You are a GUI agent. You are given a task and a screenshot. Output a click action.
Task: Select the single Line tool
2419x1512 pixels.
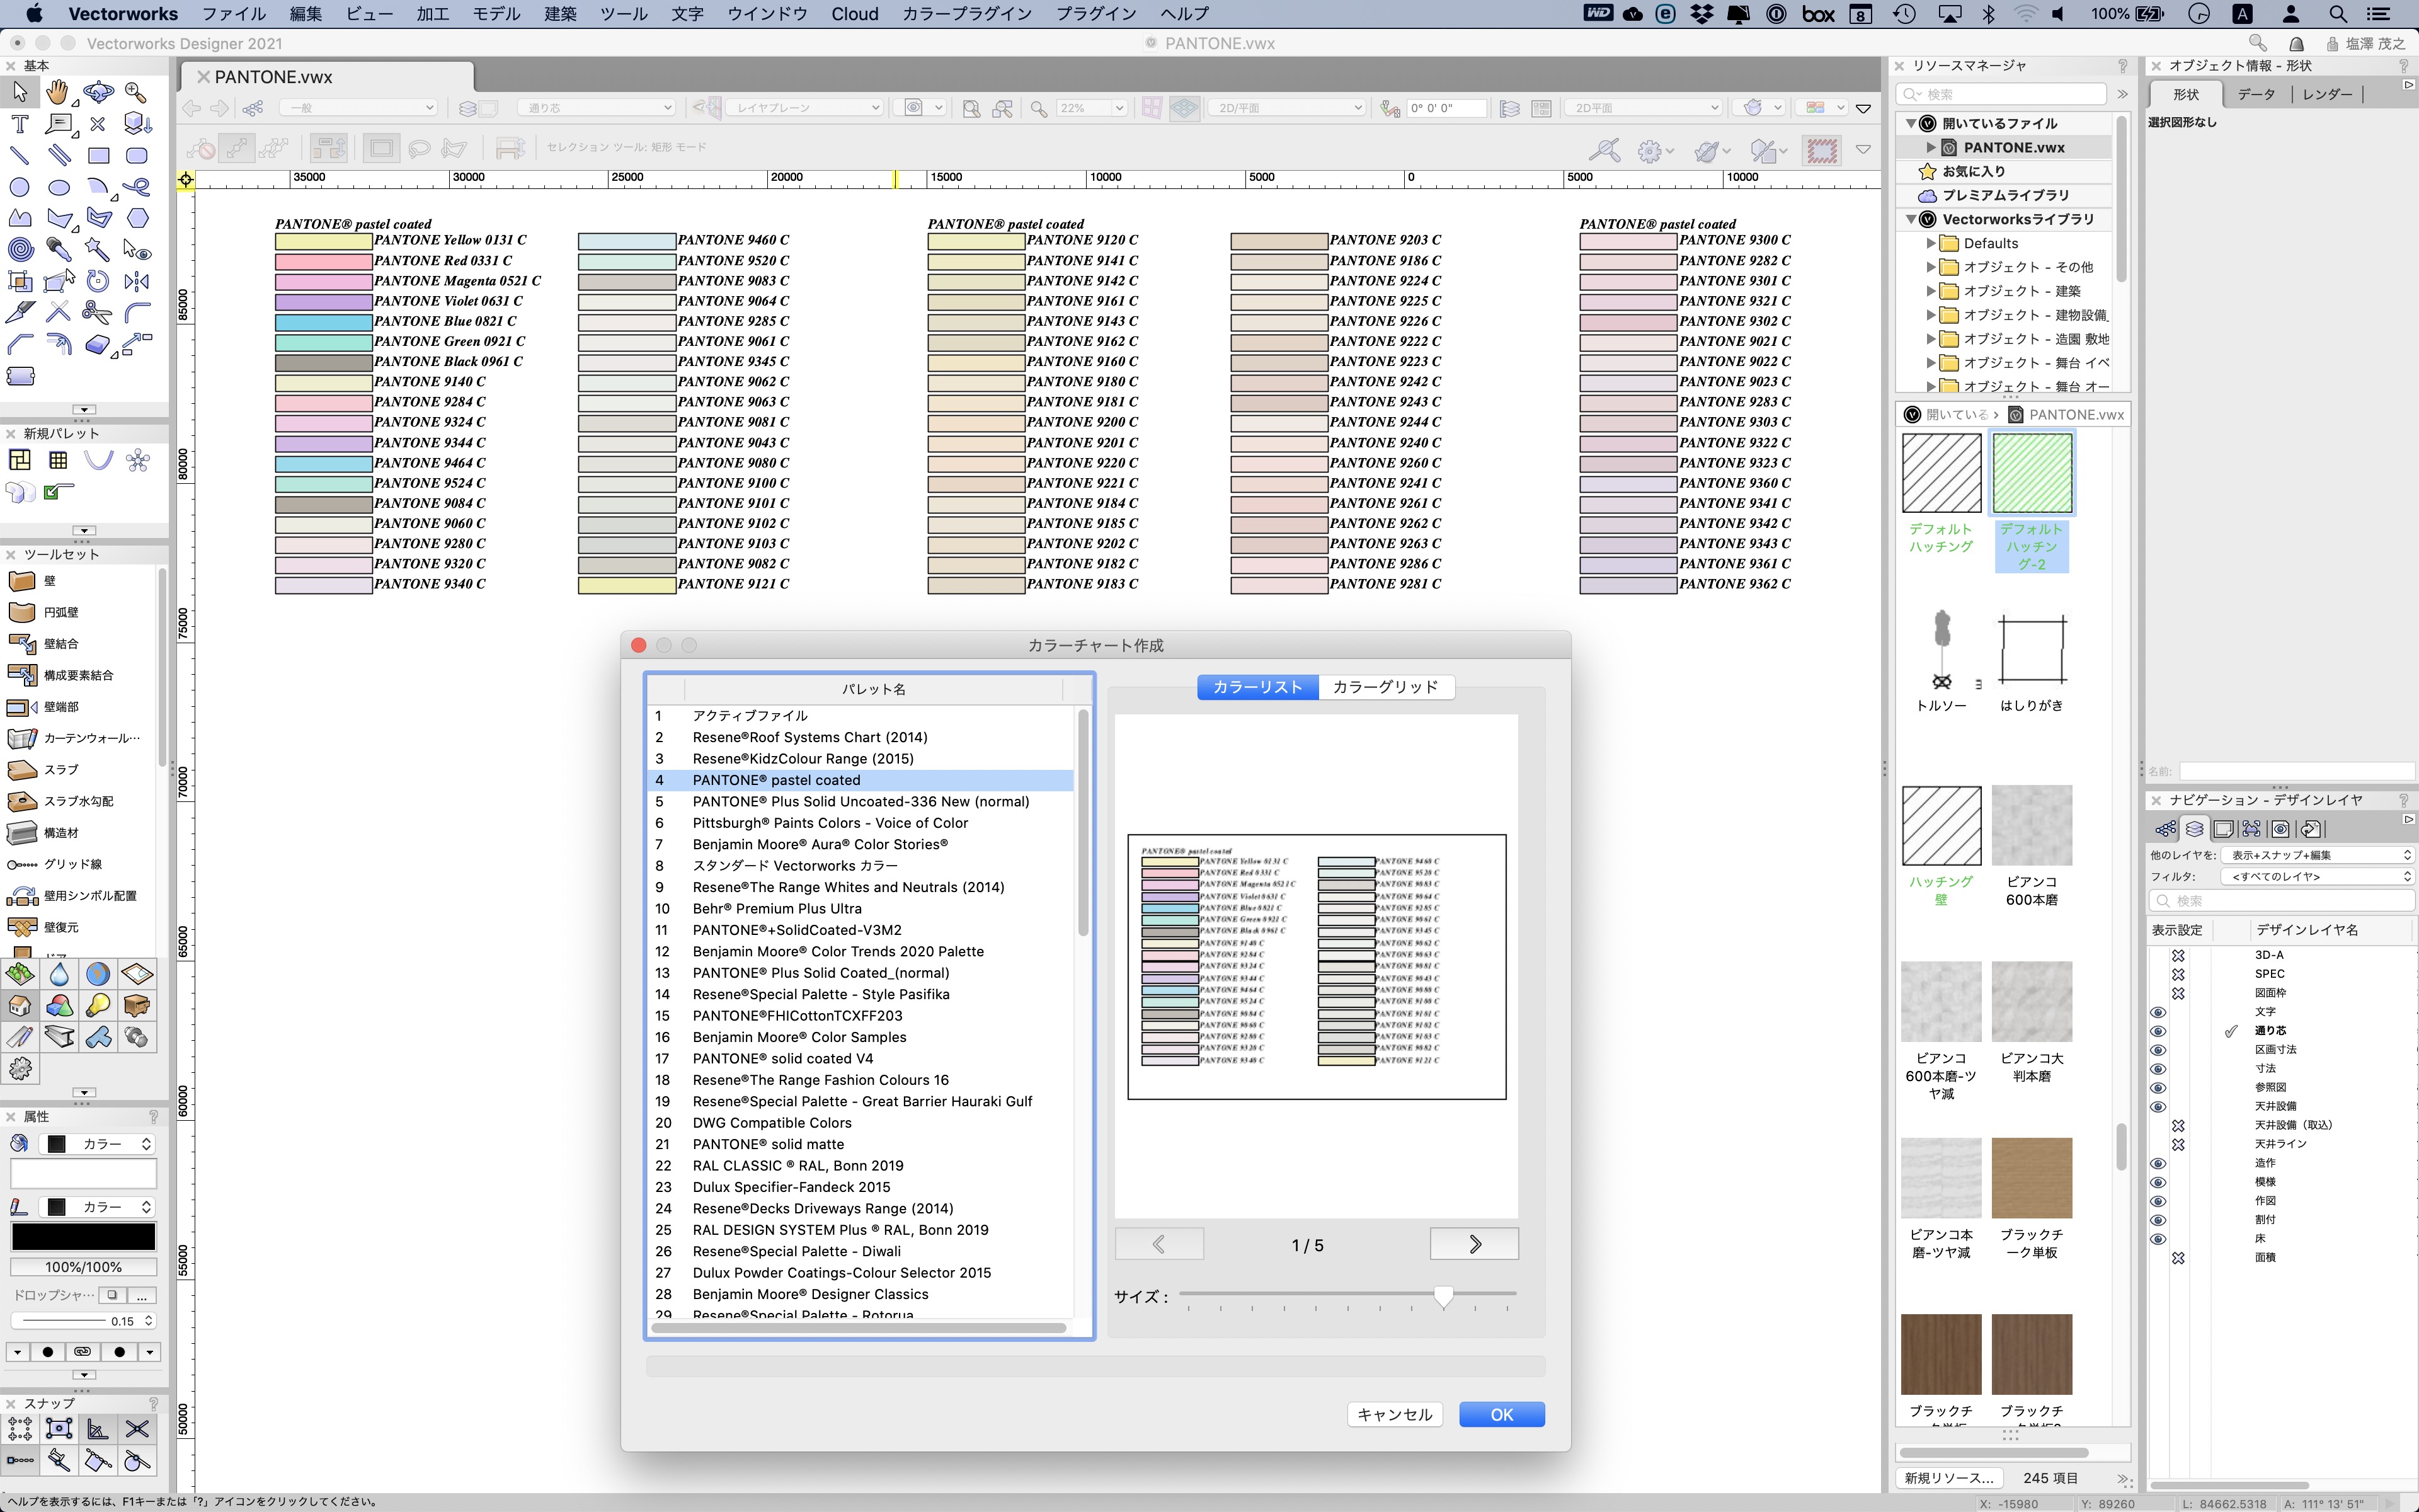tap(20, 156)
